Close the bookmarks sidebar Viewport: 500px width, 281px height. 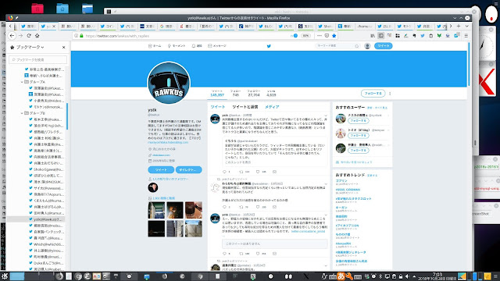[64, 47]
